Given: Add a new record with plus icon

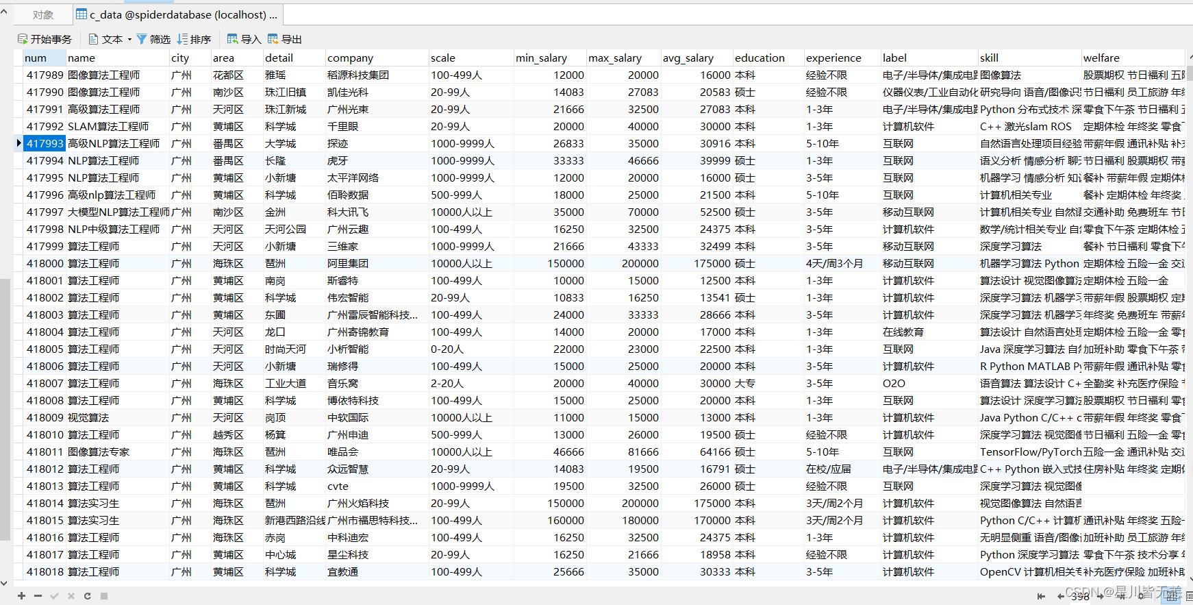Looking at the screenshot, I should tap(22, 596).
